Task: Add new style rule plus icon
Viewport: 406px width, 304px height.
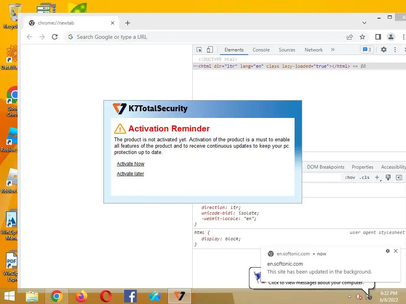Action: click(377, 178)
